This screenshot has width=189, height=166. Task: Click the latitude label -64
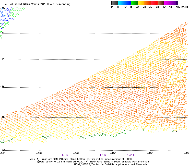pyautogui.click(x=2, y=59)
